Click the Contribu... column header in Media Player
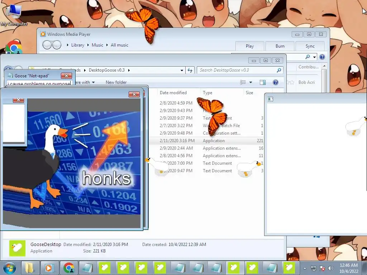This screenshot has height=275, width=367. pos(309,67)
